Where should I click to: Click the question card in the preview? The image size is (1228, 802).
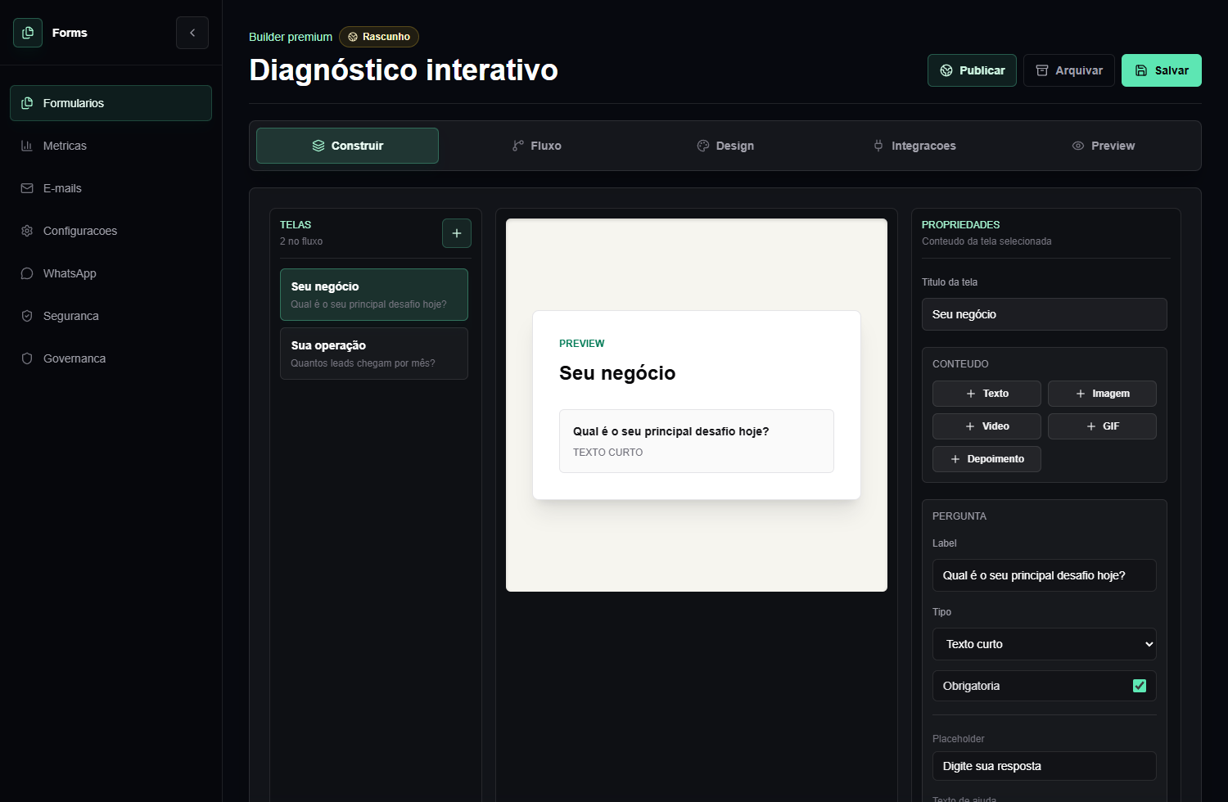[x=697, y=441]
